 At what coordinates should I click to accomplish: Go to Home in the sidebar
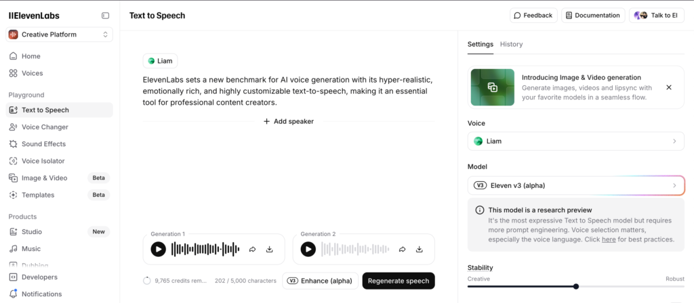(x=60, y=56)
